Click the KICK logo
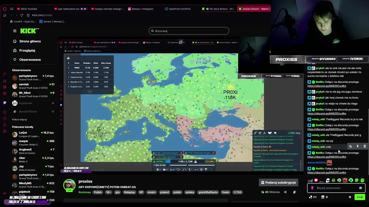369x207 pixels. click(x=30, y=31)
